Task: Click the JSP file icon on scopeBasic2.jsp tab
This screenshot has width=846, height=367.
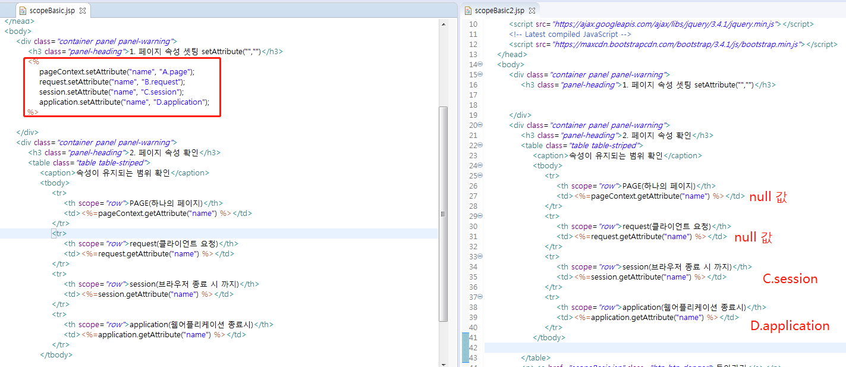Action: tap(468, 10)
